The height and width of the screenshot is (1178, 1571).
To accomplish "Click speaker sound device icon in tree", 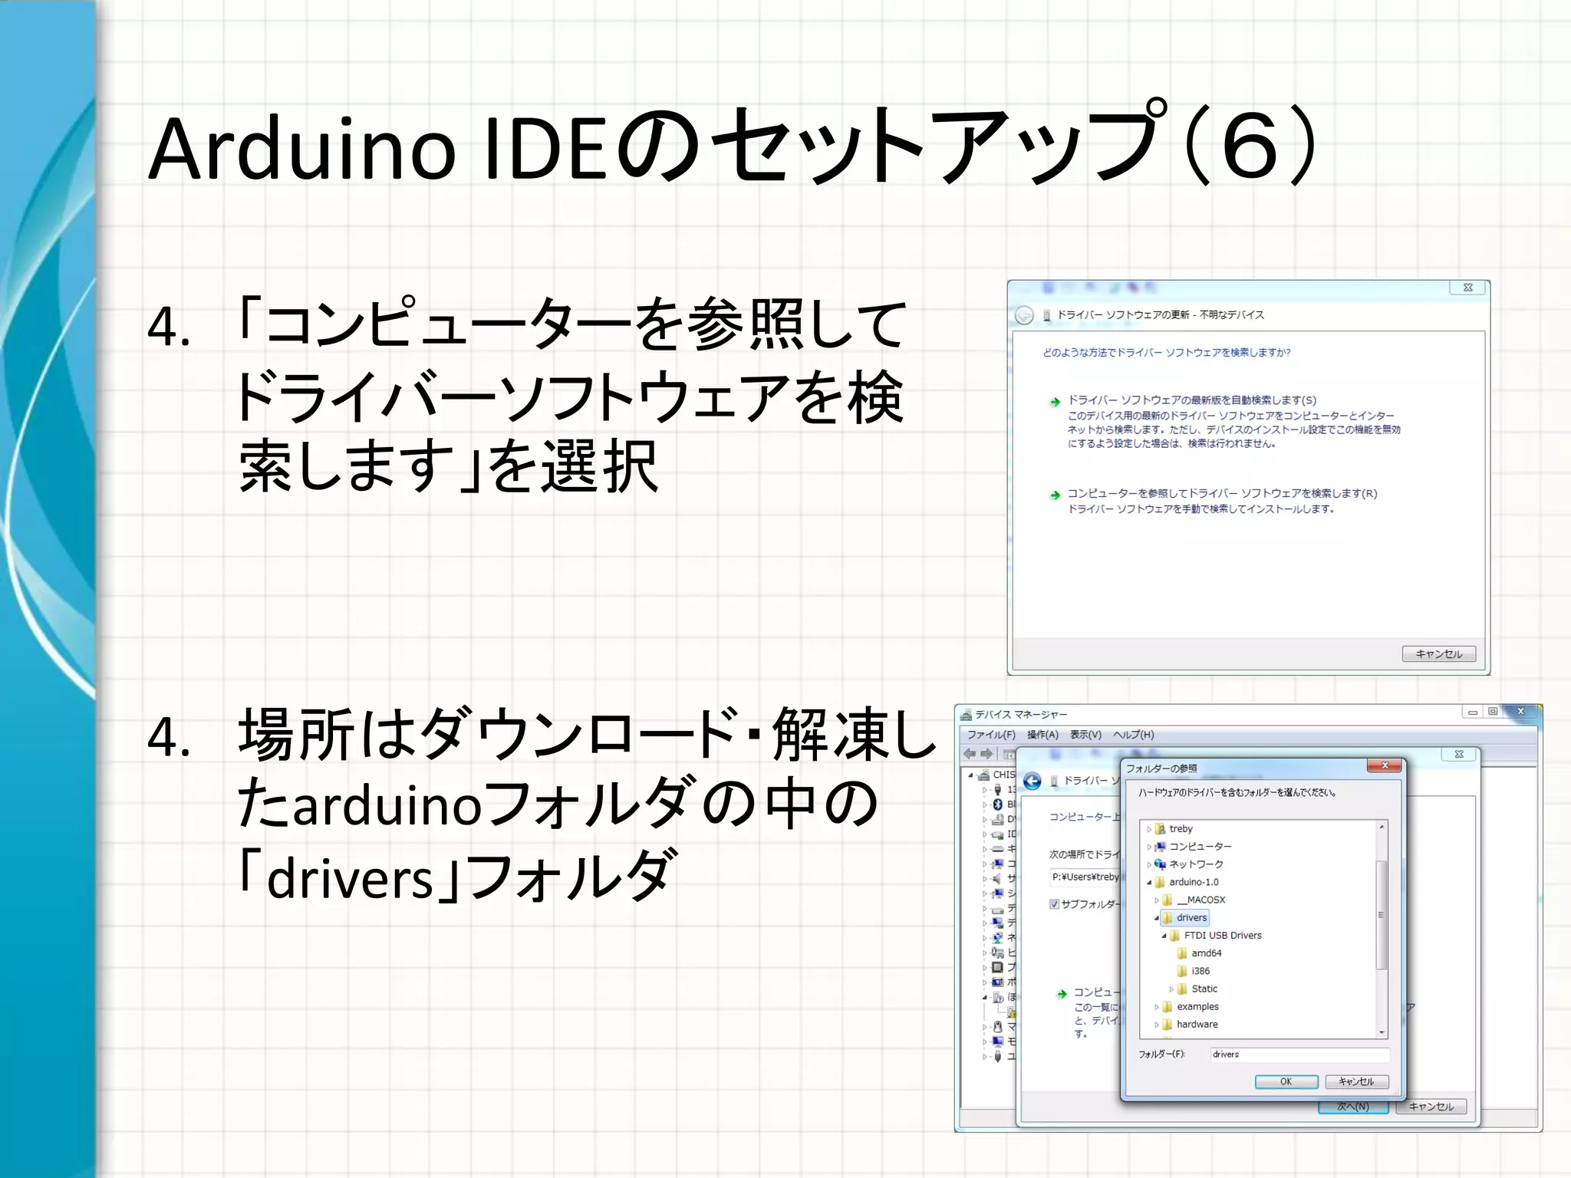I will 997,878.
